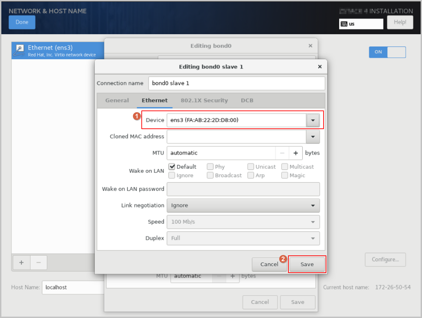Click the Help! button
The height and width of the screenshot is (318, 422).
400,23
